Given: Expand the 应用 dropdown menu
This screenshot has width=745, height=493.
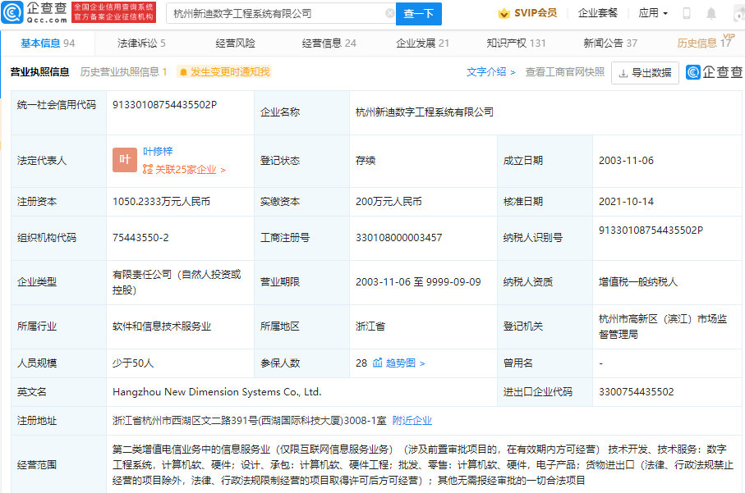Looking at the screenshot, I should click(653, 13).
